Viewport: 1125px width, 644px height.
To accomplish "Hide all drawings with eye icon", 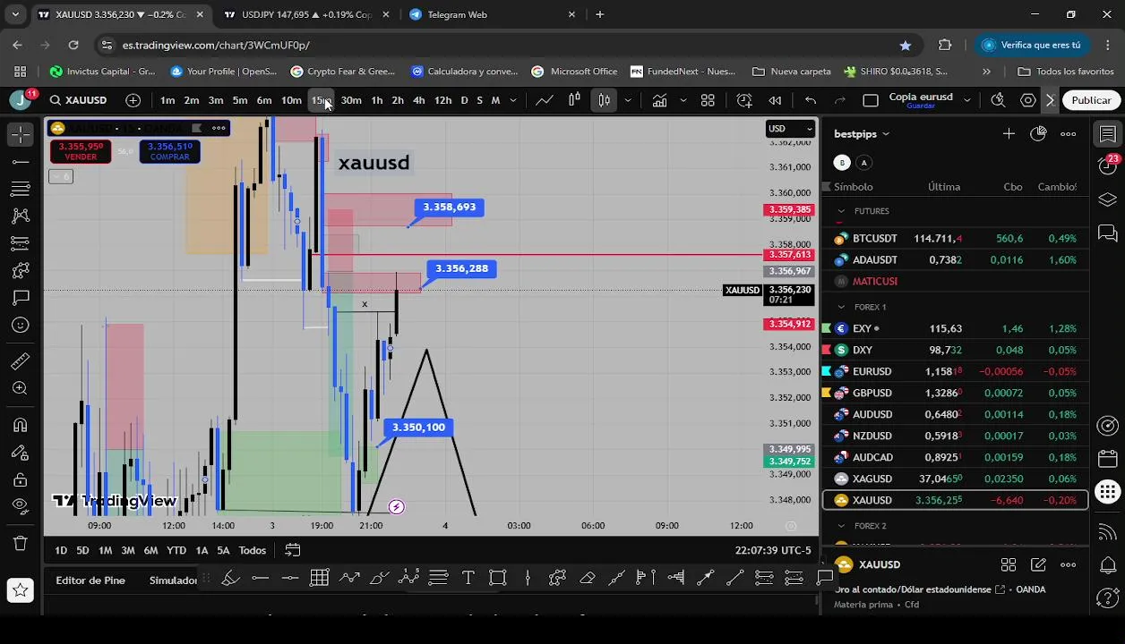I will (21, 506).
